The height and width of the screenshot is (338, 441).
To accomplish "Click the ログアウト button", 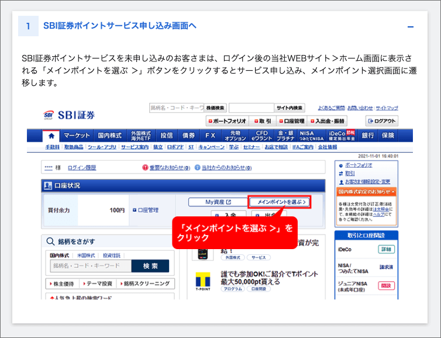I will tap(382, 121).
